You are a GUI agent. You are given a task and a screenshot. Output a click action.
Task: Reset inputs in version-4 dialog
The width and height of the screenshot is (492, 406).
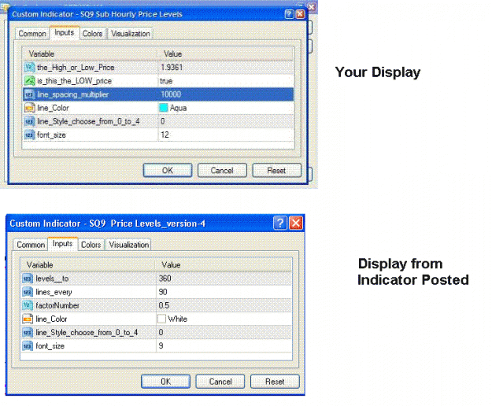click(275, 382)
